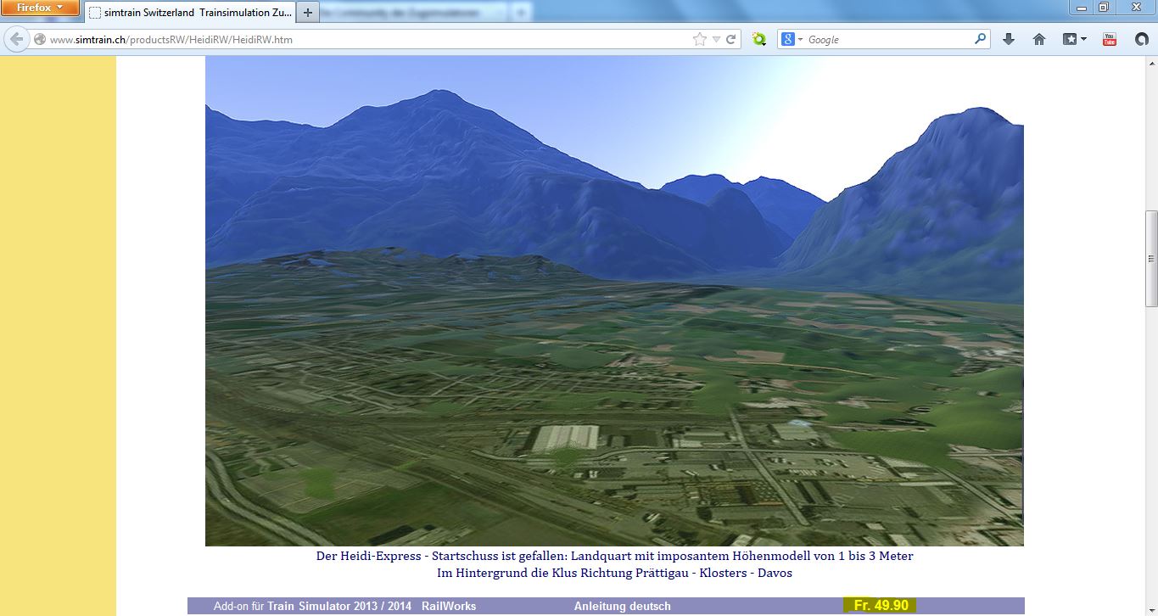
Task: Click into the Google search field
Action: click(889, 40)
